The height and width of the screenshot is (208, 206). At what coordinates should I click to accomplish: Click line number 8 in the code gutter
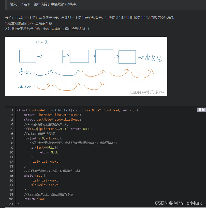tap(12, 143)
